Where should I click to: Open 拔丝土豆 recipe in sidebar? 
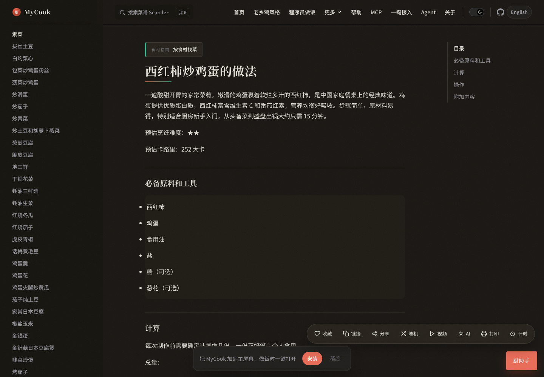pos(23,46)
